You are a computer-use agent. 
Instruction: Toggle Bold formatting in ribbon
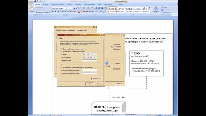tap(53, 12)
